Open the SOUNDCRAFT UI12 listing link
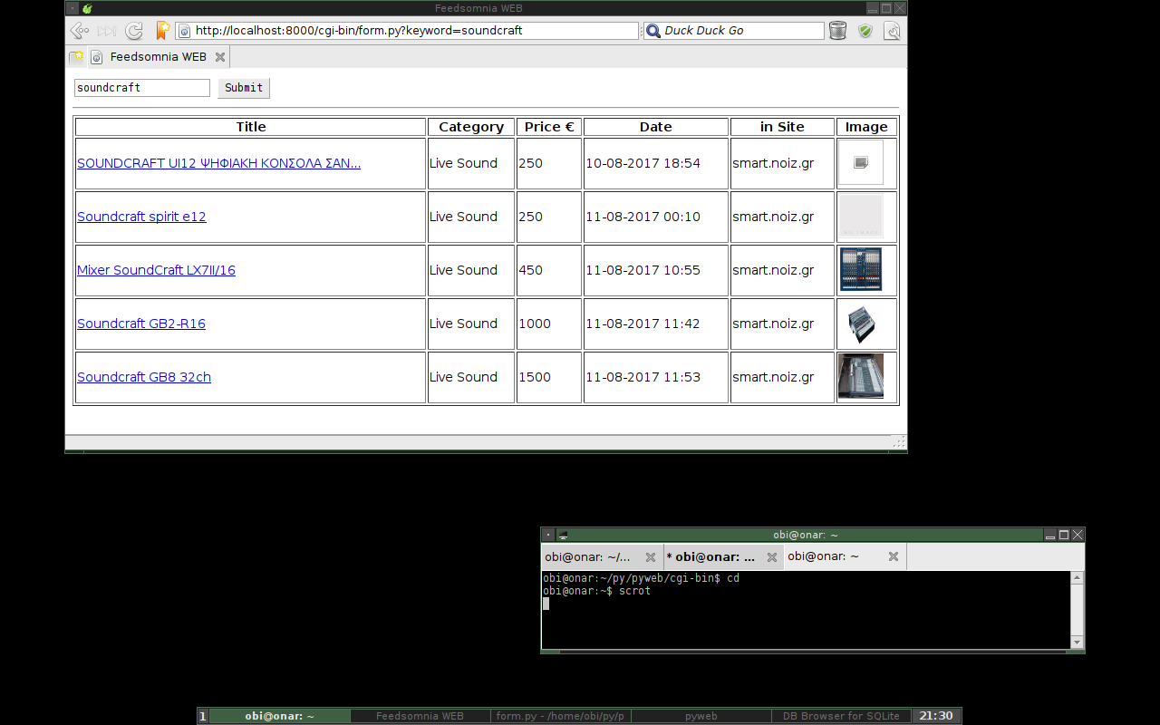The height and width of the screenshot is (725, 1160). 218,164
